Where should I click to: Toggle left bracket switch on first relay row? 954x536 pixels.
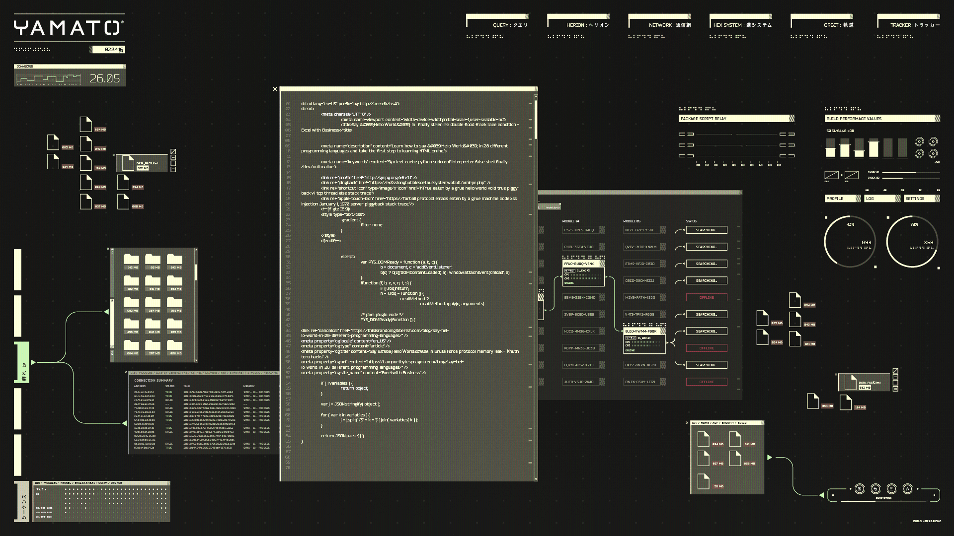686,134
